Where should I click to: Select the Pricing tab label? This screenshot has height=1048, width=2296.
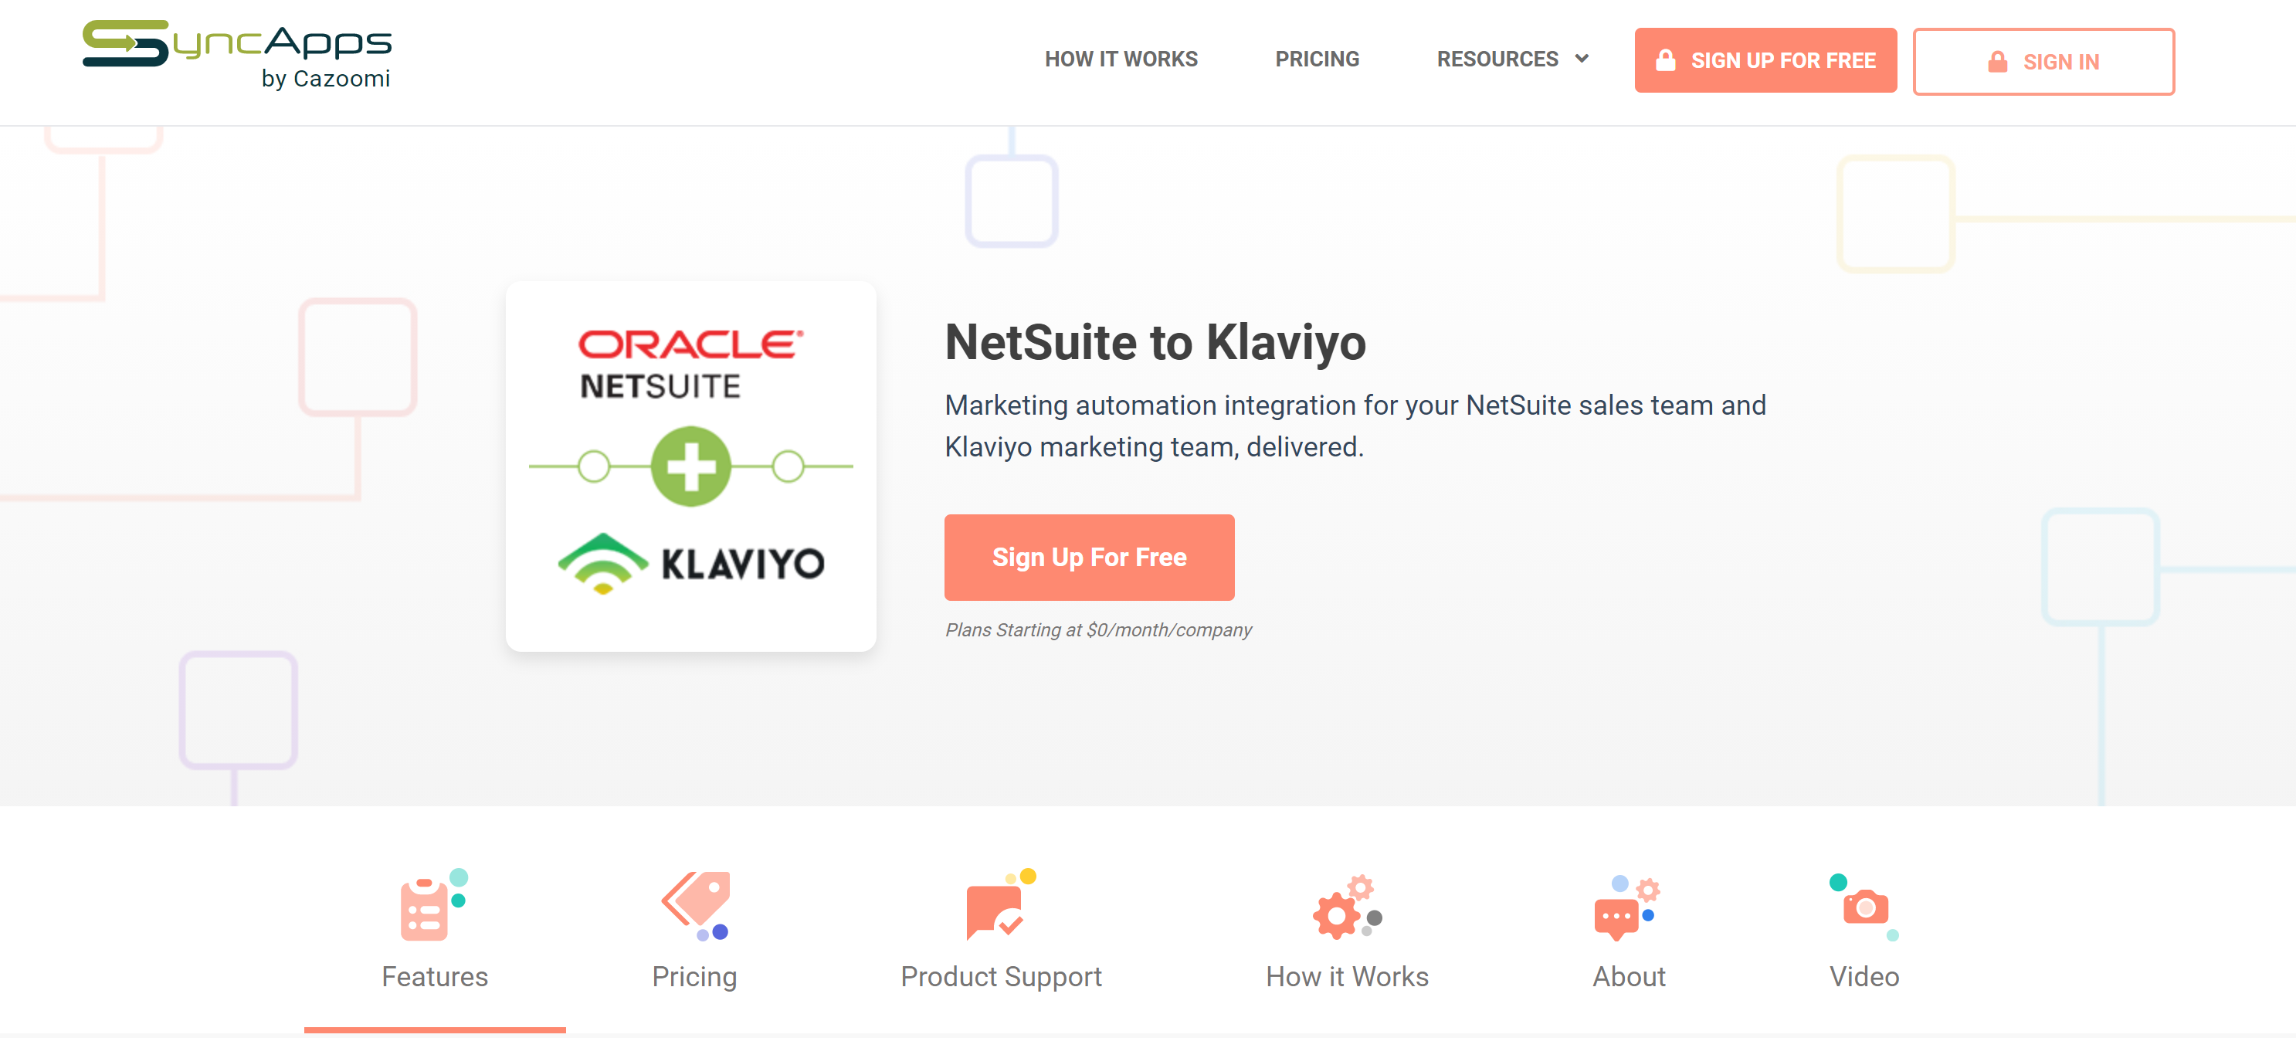click(x=694, y=977)
